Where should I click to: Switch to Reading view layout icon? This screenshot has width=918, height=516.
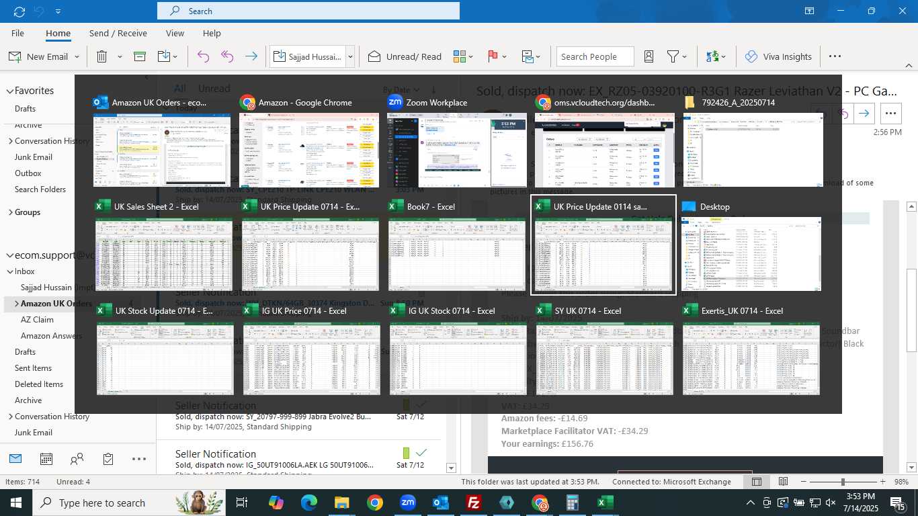[x=783, y=482]
